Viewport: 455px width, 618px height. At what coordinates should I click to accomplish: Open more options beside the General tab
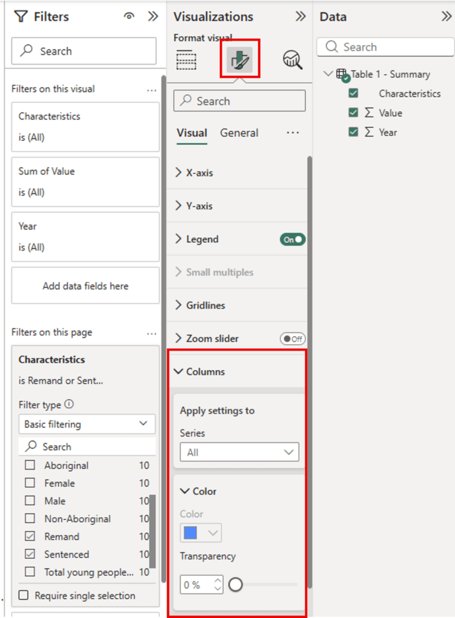[x=293, y=133]
